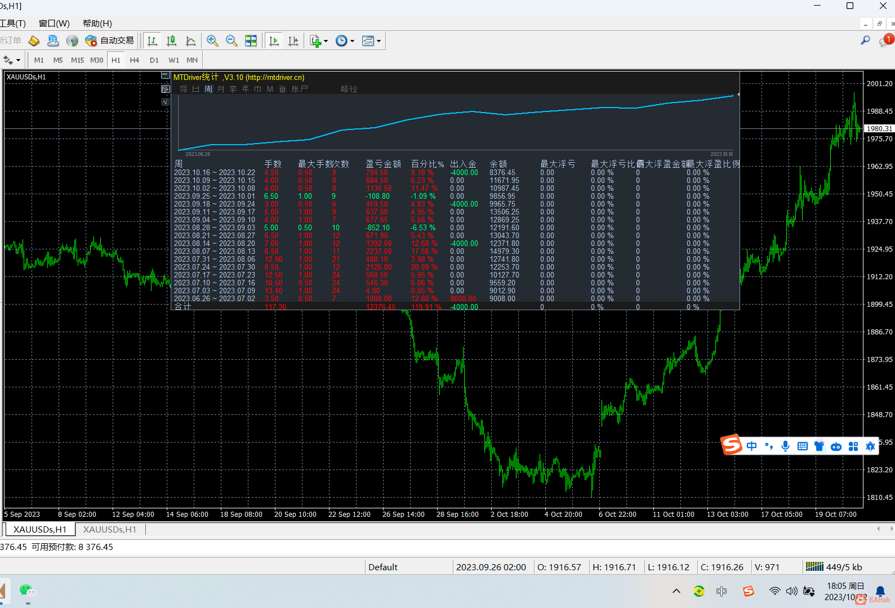
Task: Toggle chart auto scroll icon
Action: click(x=274, y=41)
